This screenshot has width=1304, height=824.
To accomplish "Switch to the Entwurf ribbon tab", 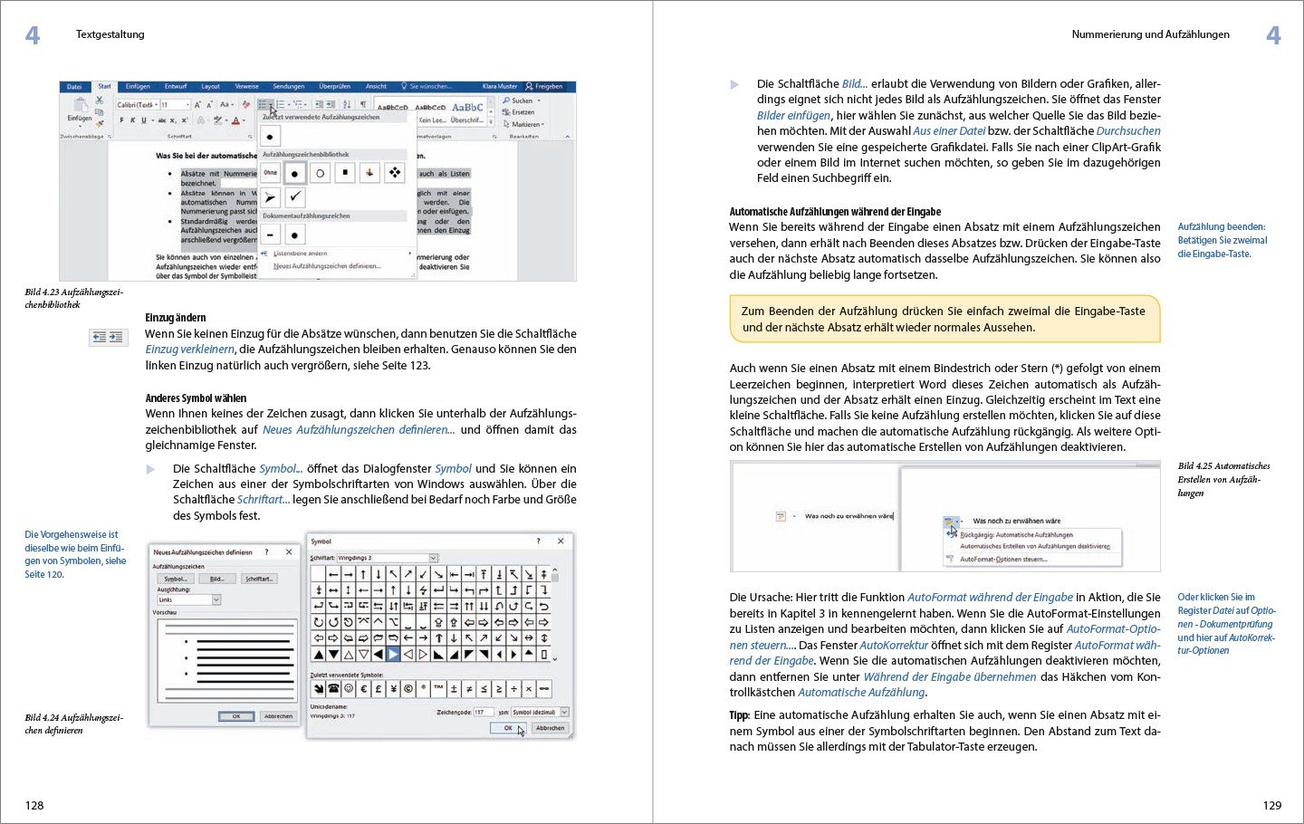I will (176, 87).
